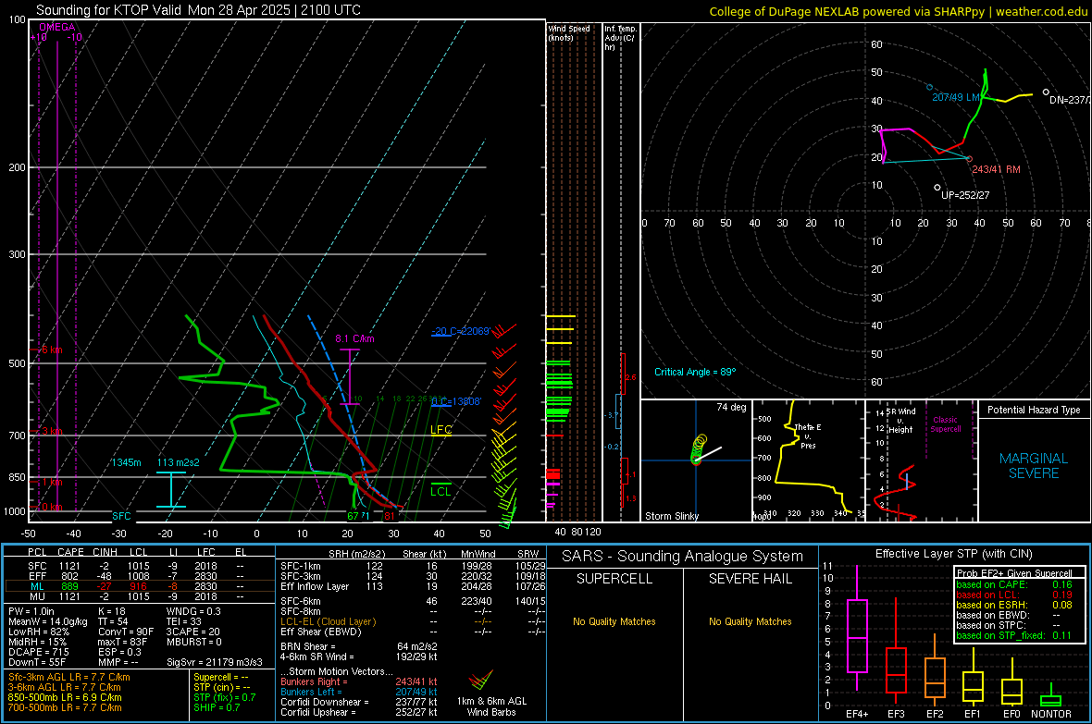Screen dimensions: 1092x724
Task: Click the EFF parcel row label
Action: click(37, 576)
